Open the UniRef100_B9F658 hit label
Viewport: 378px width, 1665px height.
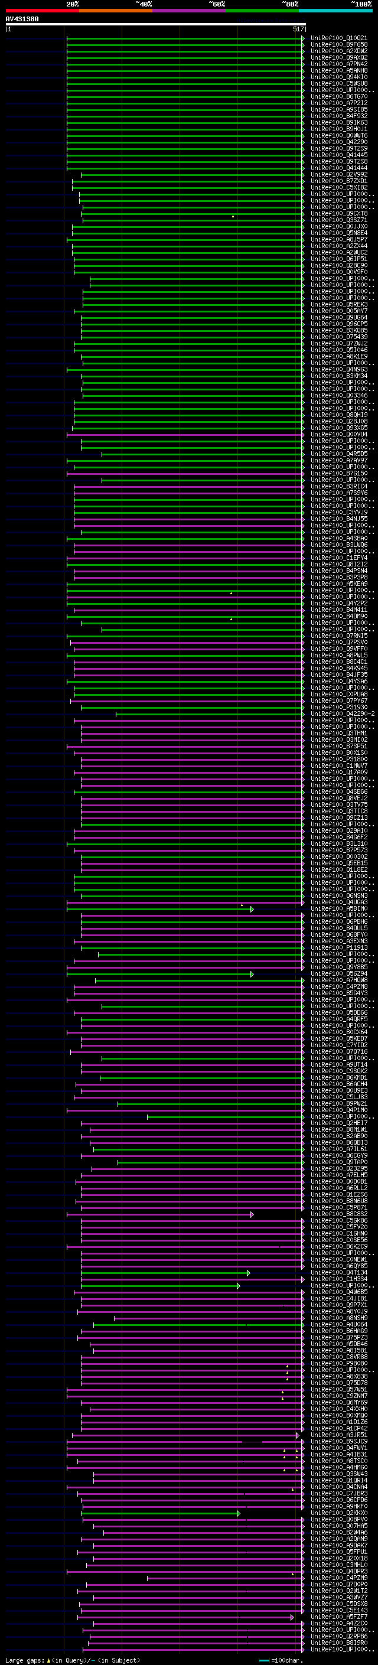(338, 45)
